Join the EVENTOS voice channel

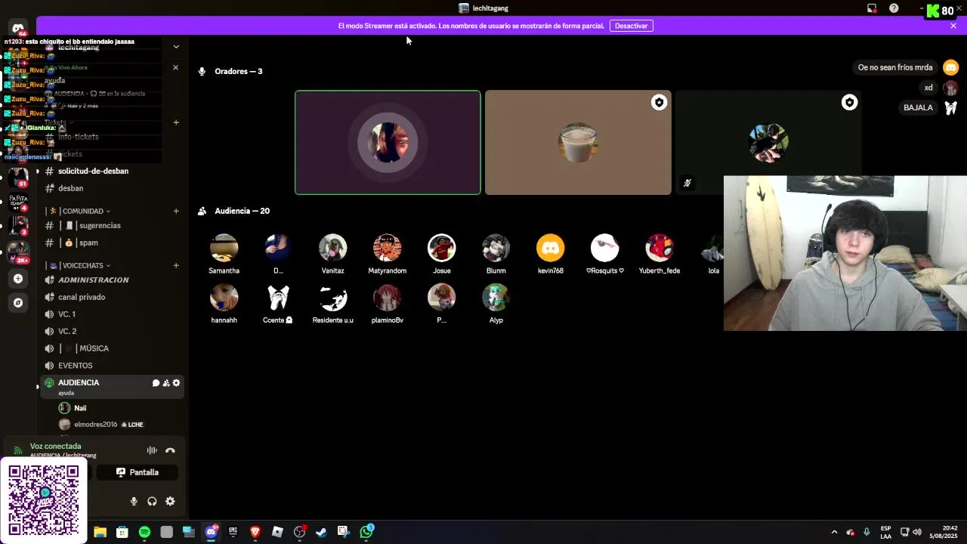click(x=113, y=366)
